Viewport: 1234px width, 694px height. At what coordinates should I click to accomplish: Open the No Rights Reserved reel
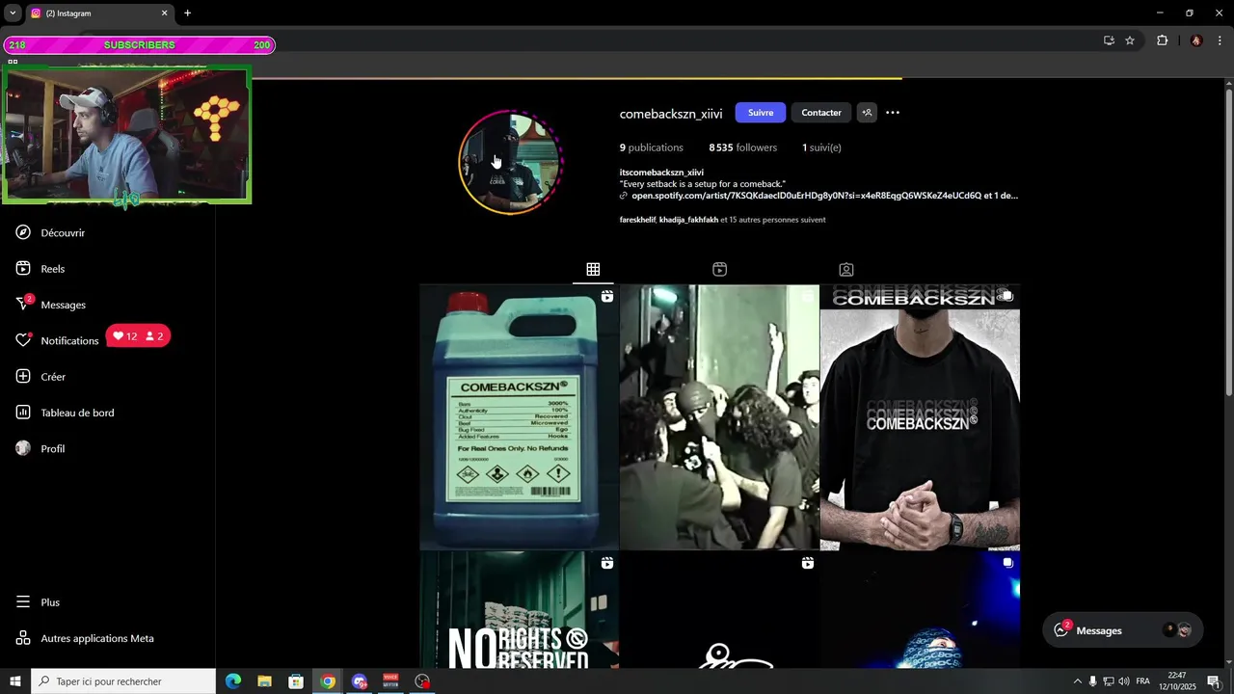pos(519,610)
